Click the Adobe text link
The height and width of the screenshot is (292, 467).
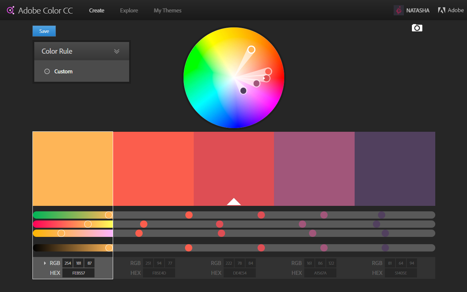coord(456,10)
